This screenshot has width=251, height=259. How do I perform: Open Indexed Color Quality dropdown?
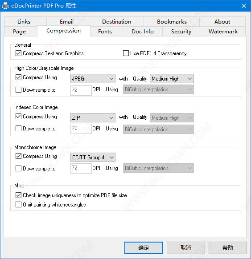[x=172, y=117]
